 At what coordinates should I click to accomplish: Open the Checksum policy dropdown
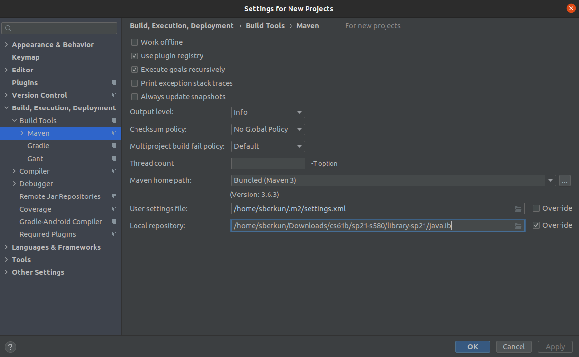pyautogui.click(x=268, y=129)
